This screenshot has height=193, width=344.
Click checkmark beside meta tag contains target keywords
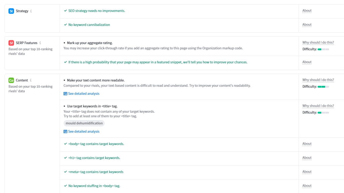pos(66,172)
